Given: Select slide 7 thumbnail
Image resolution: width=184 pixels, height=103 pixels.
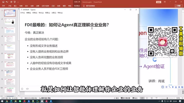Looking at the screenshot, I should (10, 64).
